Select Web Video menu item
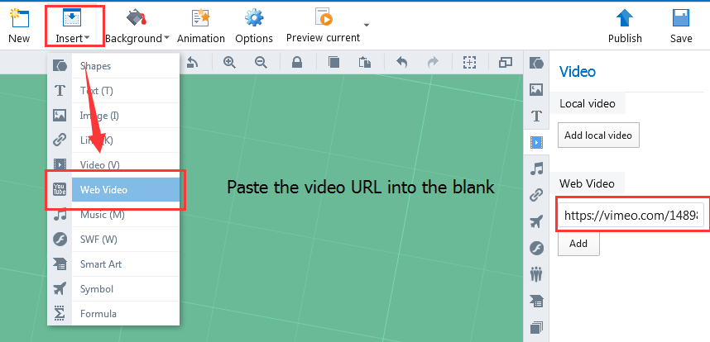Screen dimensions: 710x342 [x=113, y=190]
